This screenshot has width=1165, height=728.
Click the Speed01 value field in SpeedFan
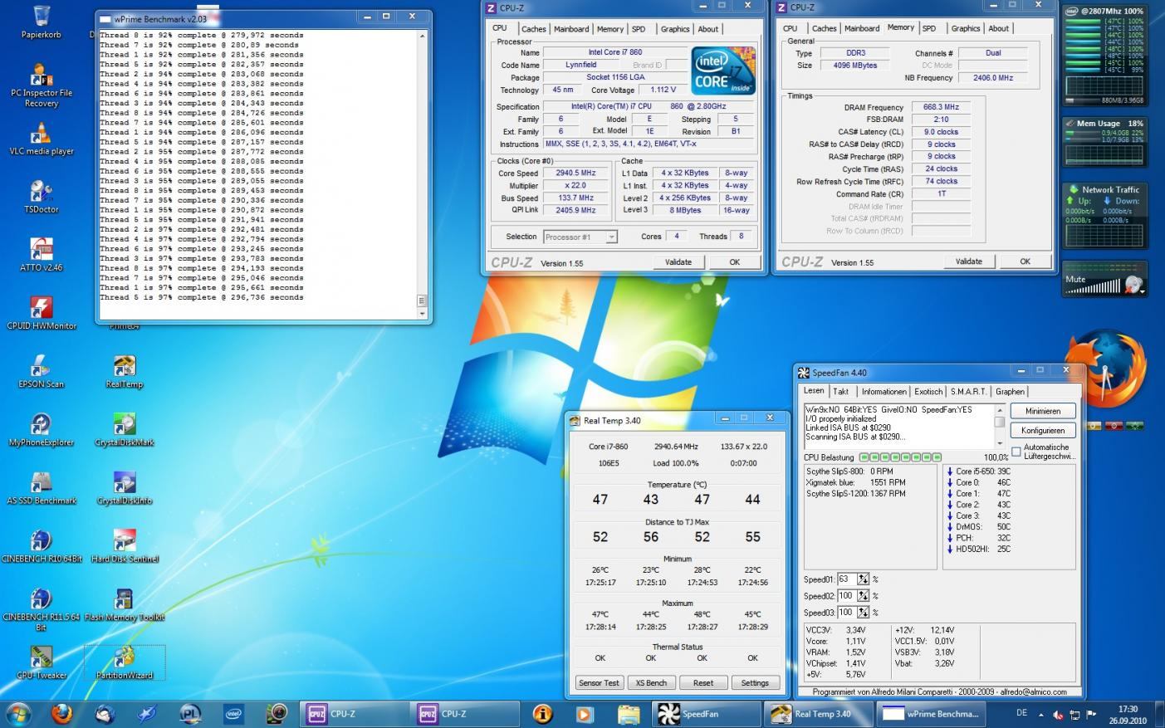(846, 579)
